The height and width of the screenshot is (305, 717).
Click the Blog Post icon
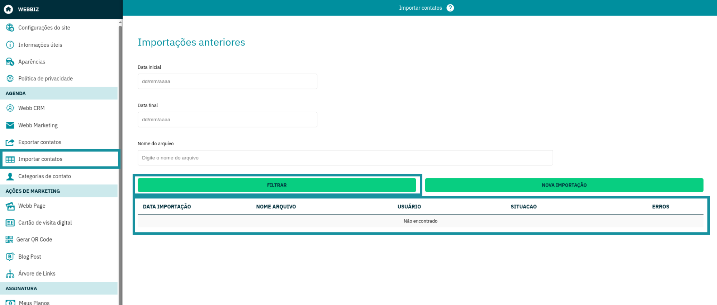[10, 257]
